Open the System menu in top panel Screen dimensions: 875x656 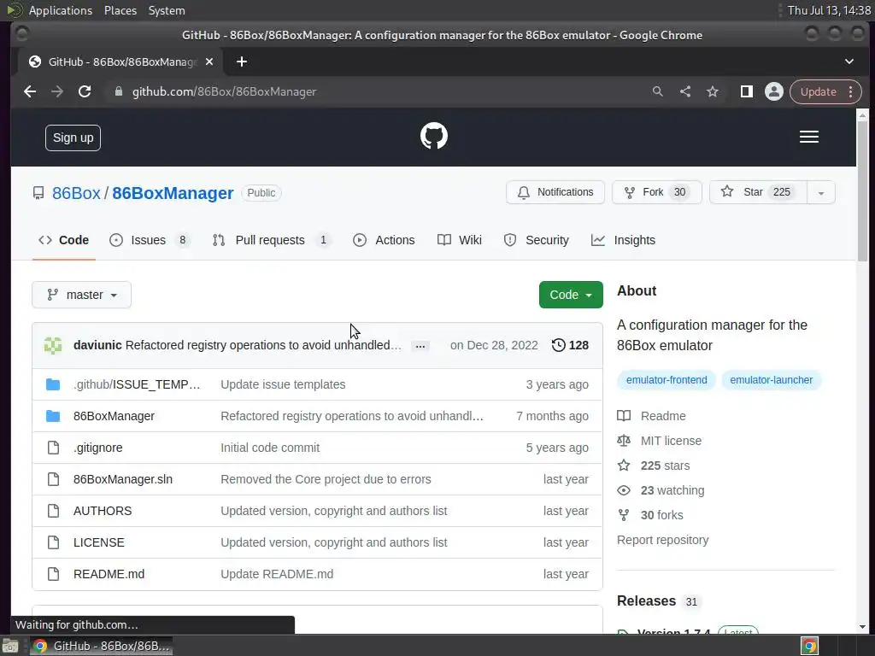pyautogui.click(x=167, y=10)
